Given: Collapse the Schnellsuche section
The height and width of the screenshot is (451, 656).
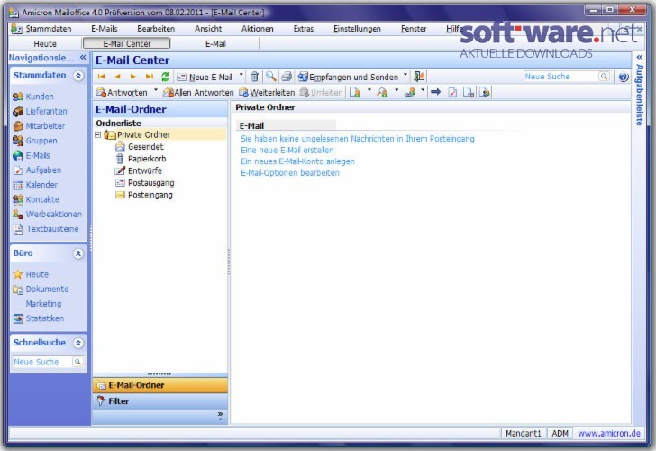Looking at the screenshot, I should (x=78, y=343).
